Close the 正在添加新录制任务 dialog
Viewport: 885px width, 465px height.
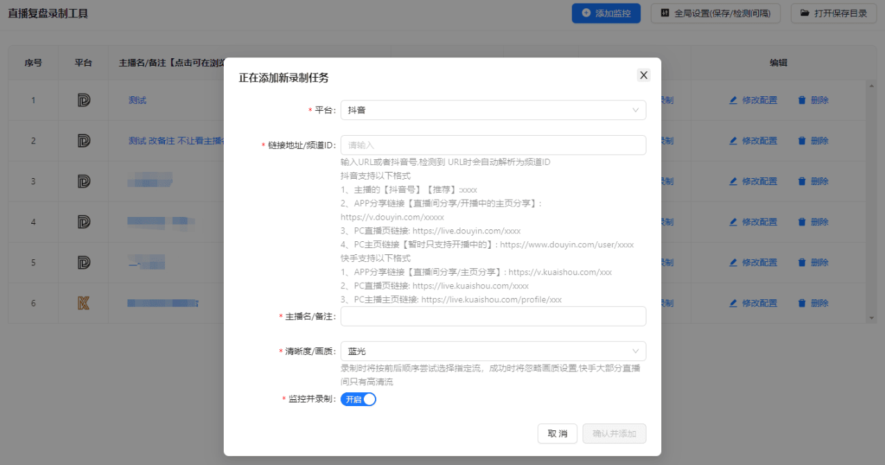click(x=642, y=75)
